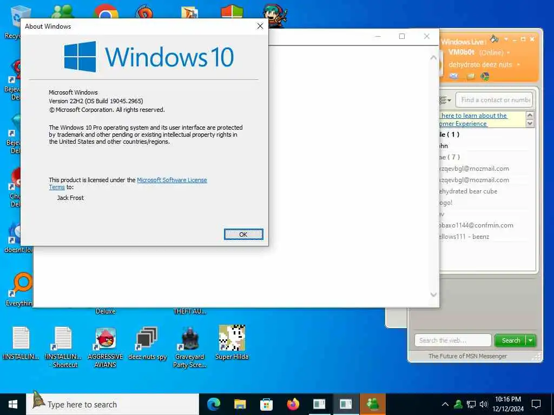Open the notification center icon
The image size is (554, 415).
click(536, 404)
